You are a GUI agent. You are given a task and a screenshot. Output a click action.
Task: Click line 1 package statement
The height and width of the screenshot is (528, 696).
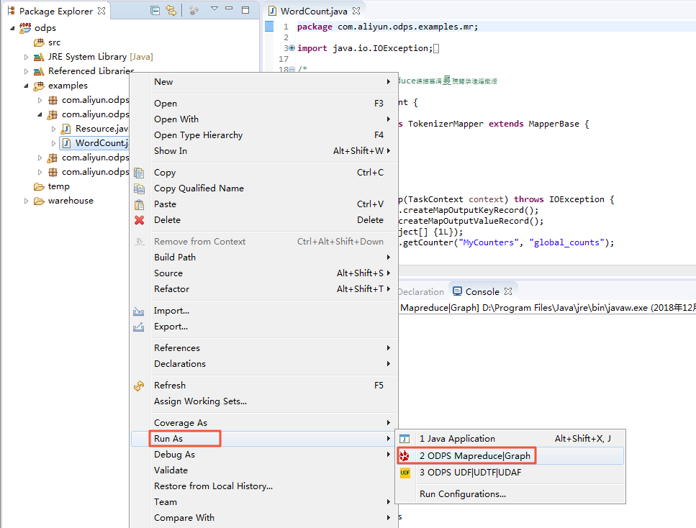[387, 27]
